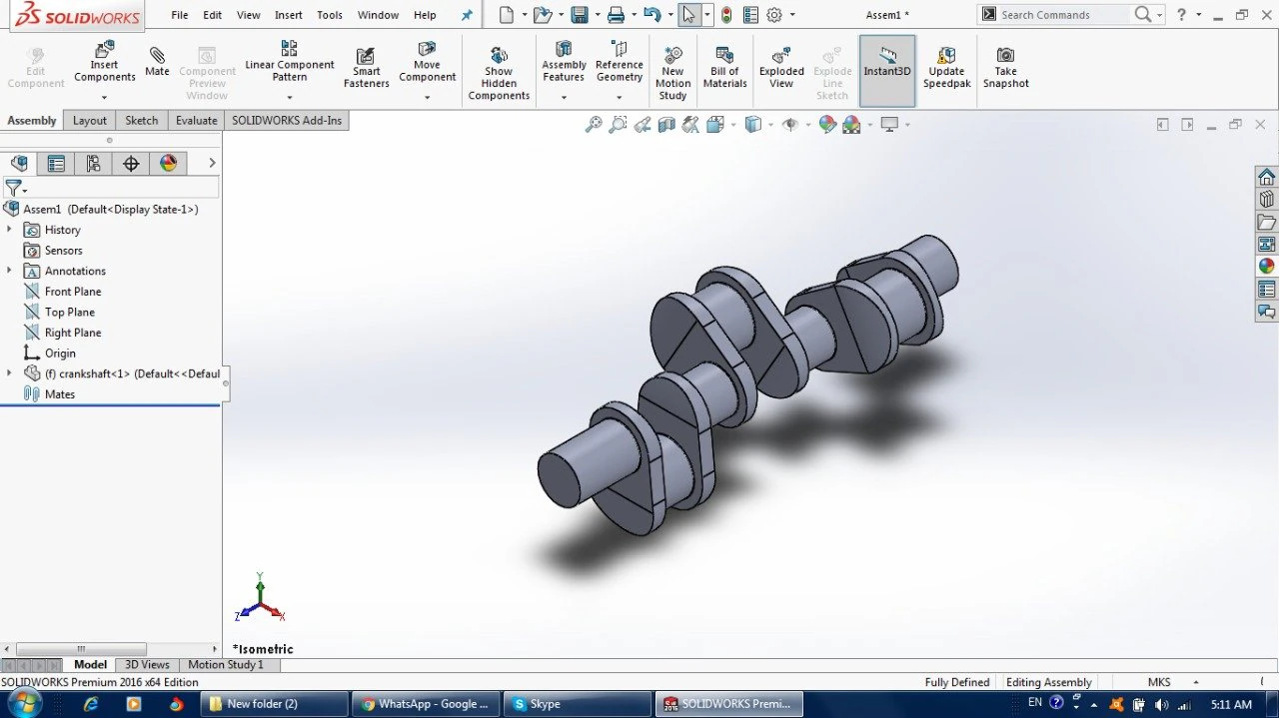
Task: Expand the Annotations tree node
Action: click(9, 271)
